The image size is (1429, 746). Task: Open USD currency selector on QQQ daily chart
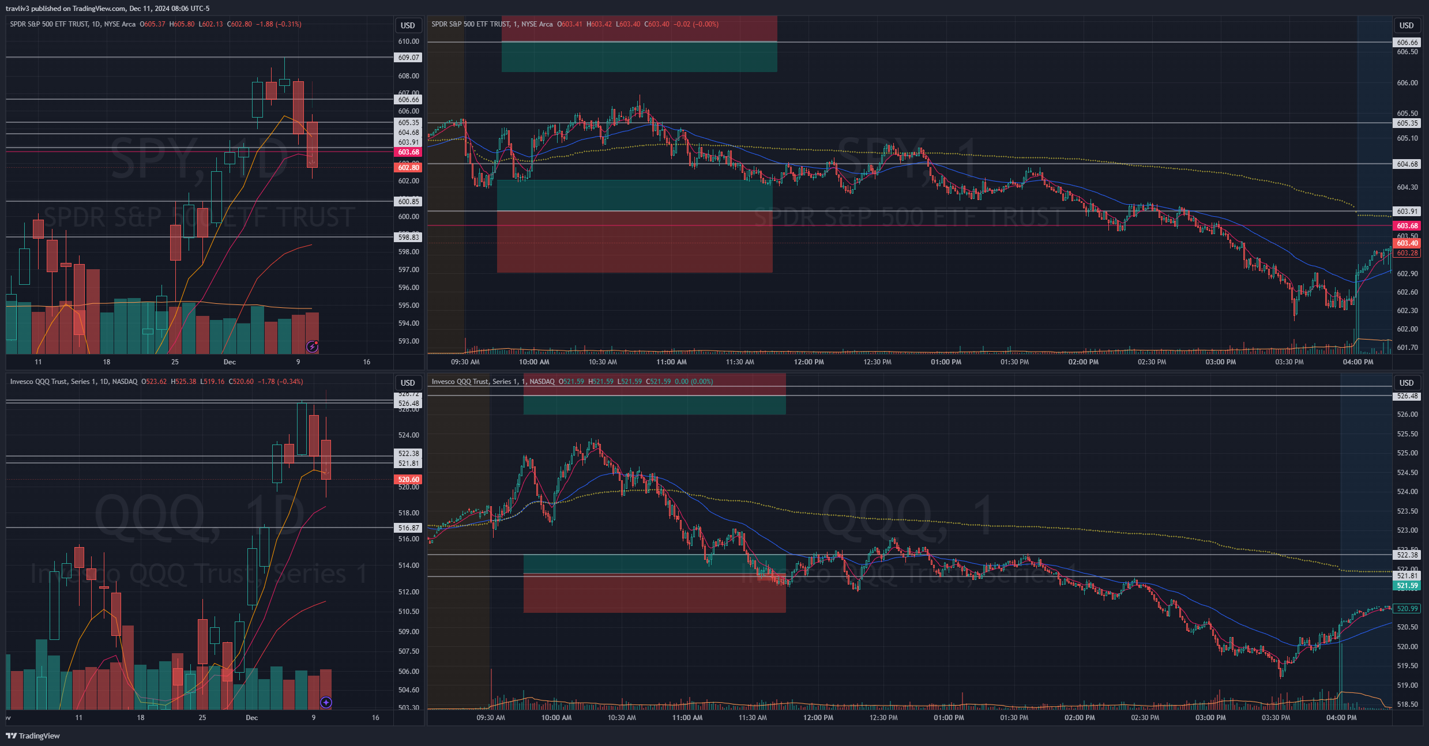pos(408,383)
